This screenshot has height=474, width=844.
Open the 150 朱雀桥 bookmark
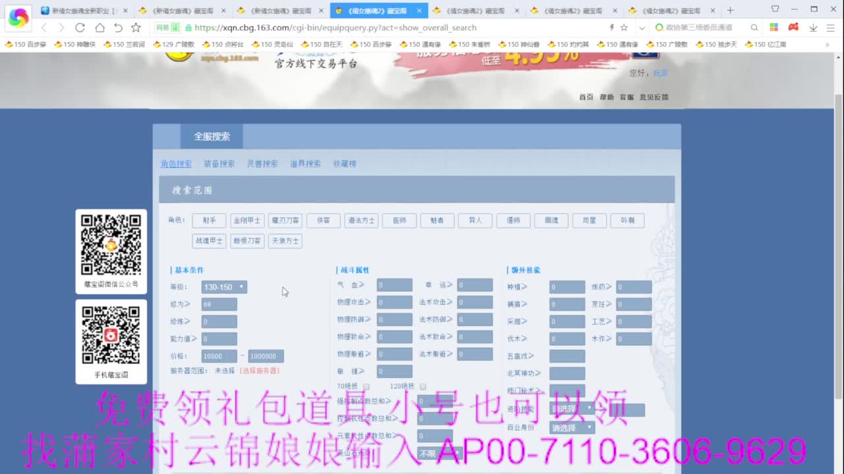469,44
